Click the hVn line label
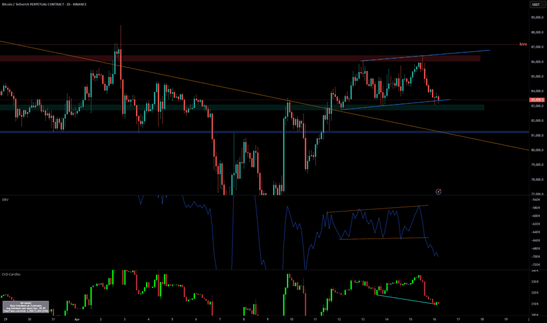Image resolution: width=547 pixels, height=323 pixels. 523,45
